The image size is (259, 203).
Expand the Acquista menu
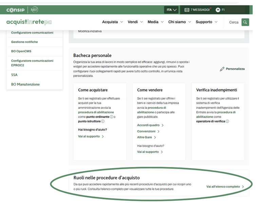tap(112, 22)
